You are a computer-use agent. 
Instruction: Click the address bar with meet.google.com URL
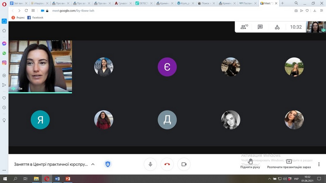tap(127, 10)
